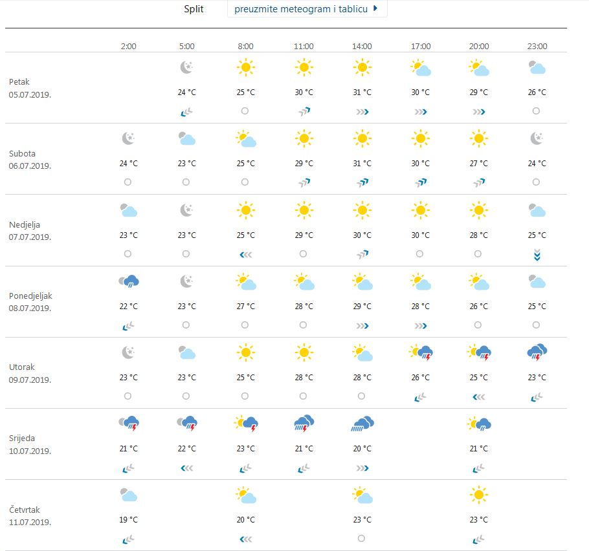Click the thunderstorm icon for Srijeda 2:00

tap(128, 424)
